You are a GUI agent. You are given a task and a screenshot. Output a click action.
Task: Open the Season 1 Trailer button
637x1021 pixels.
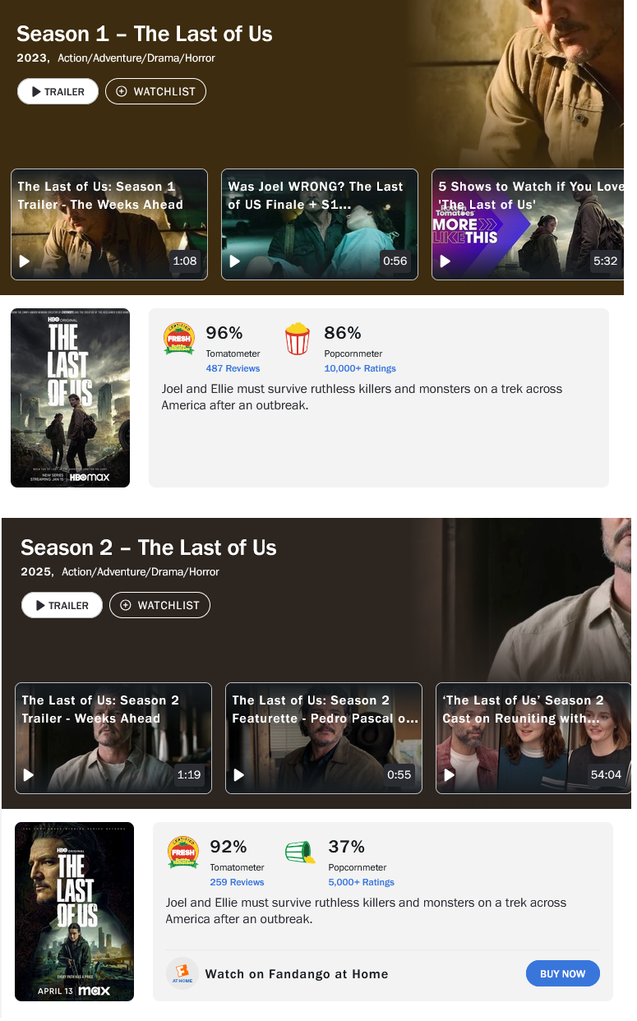pyautogui.click(x=58, y=91)
